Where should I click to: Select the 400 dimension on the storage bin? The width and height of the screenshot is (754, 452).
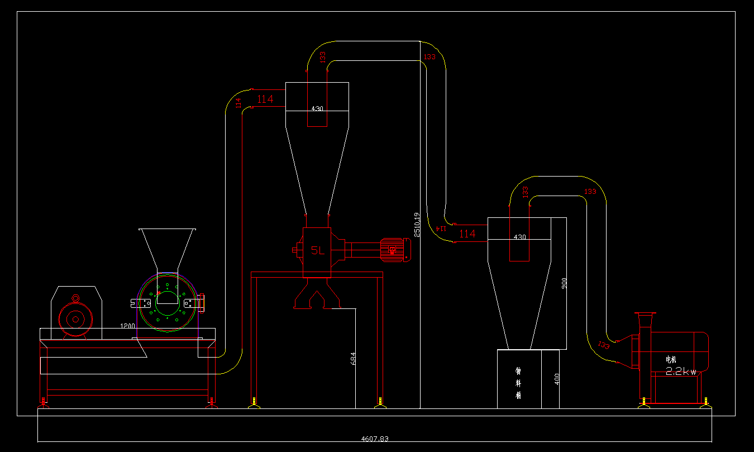(557, 379)
